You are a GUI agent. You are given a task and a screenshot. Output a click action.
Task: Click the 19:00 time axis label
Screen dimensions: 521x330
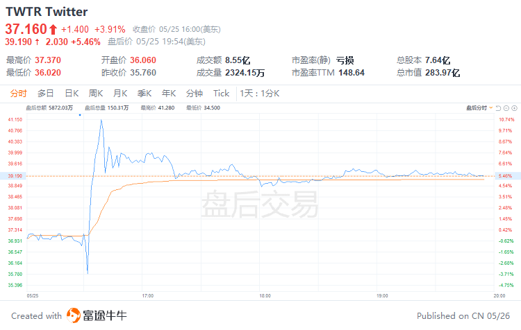[x=382, y=295]
